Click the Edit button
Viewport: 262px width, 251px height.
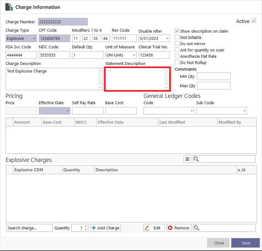click(x=154, y=228)
